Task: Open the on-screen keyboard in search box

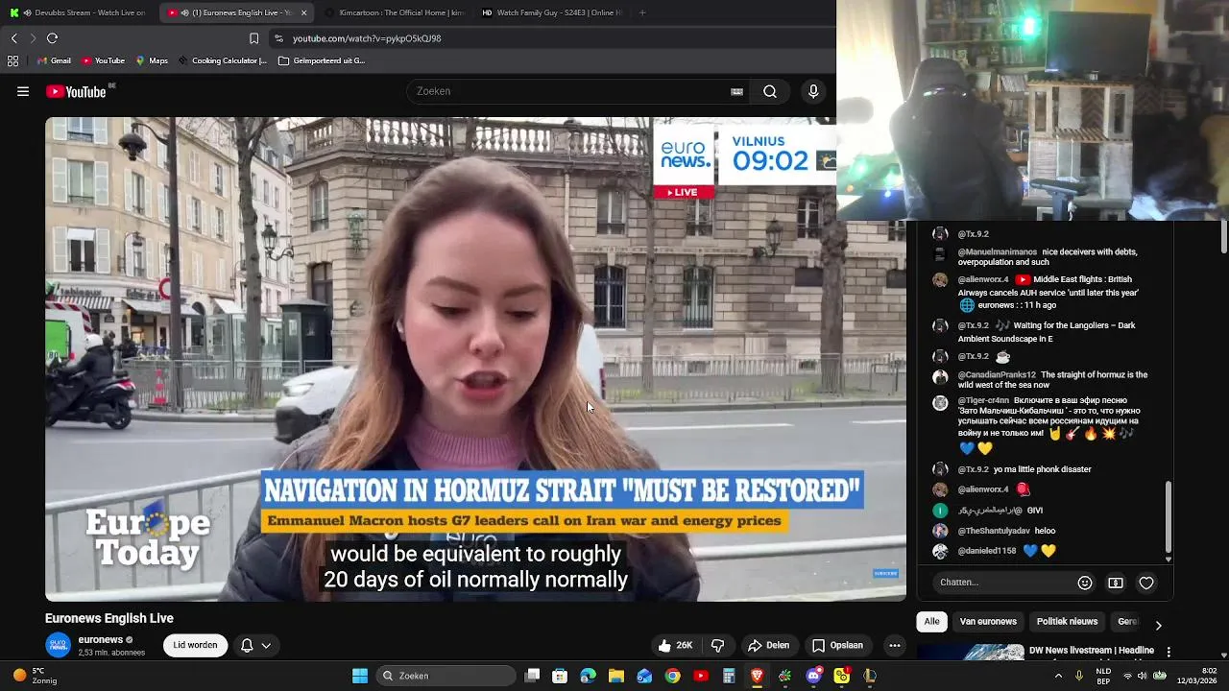Action: (736, 91)
